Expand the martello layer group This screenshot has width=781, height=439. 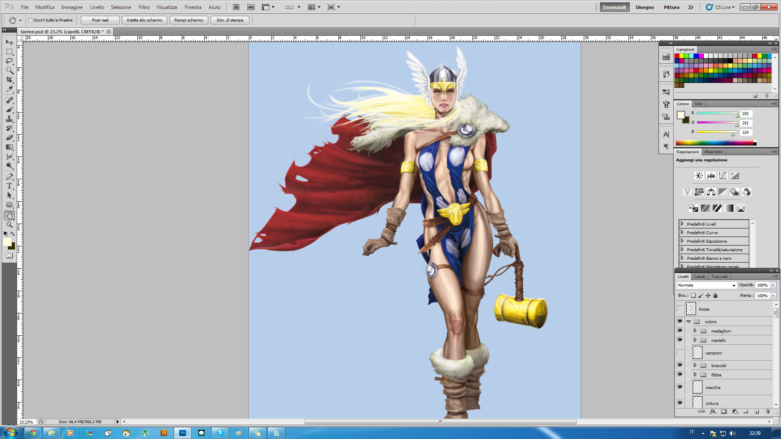point(695,340)
